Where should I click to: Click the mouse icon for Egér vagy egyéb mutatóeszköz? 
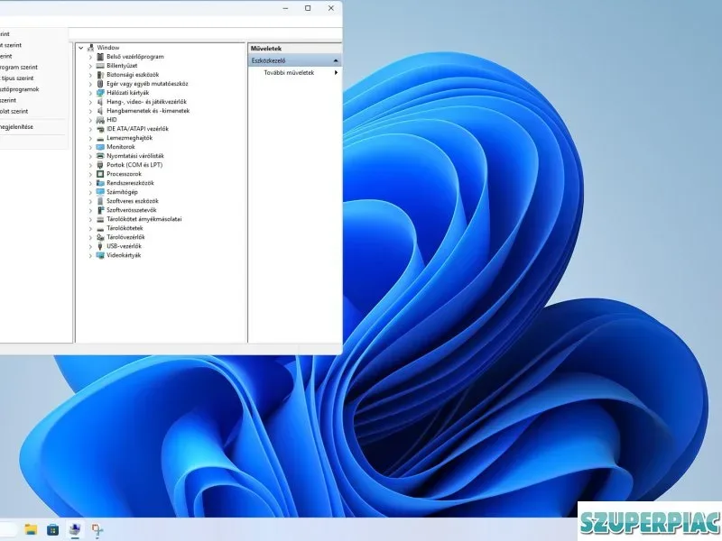100,84
